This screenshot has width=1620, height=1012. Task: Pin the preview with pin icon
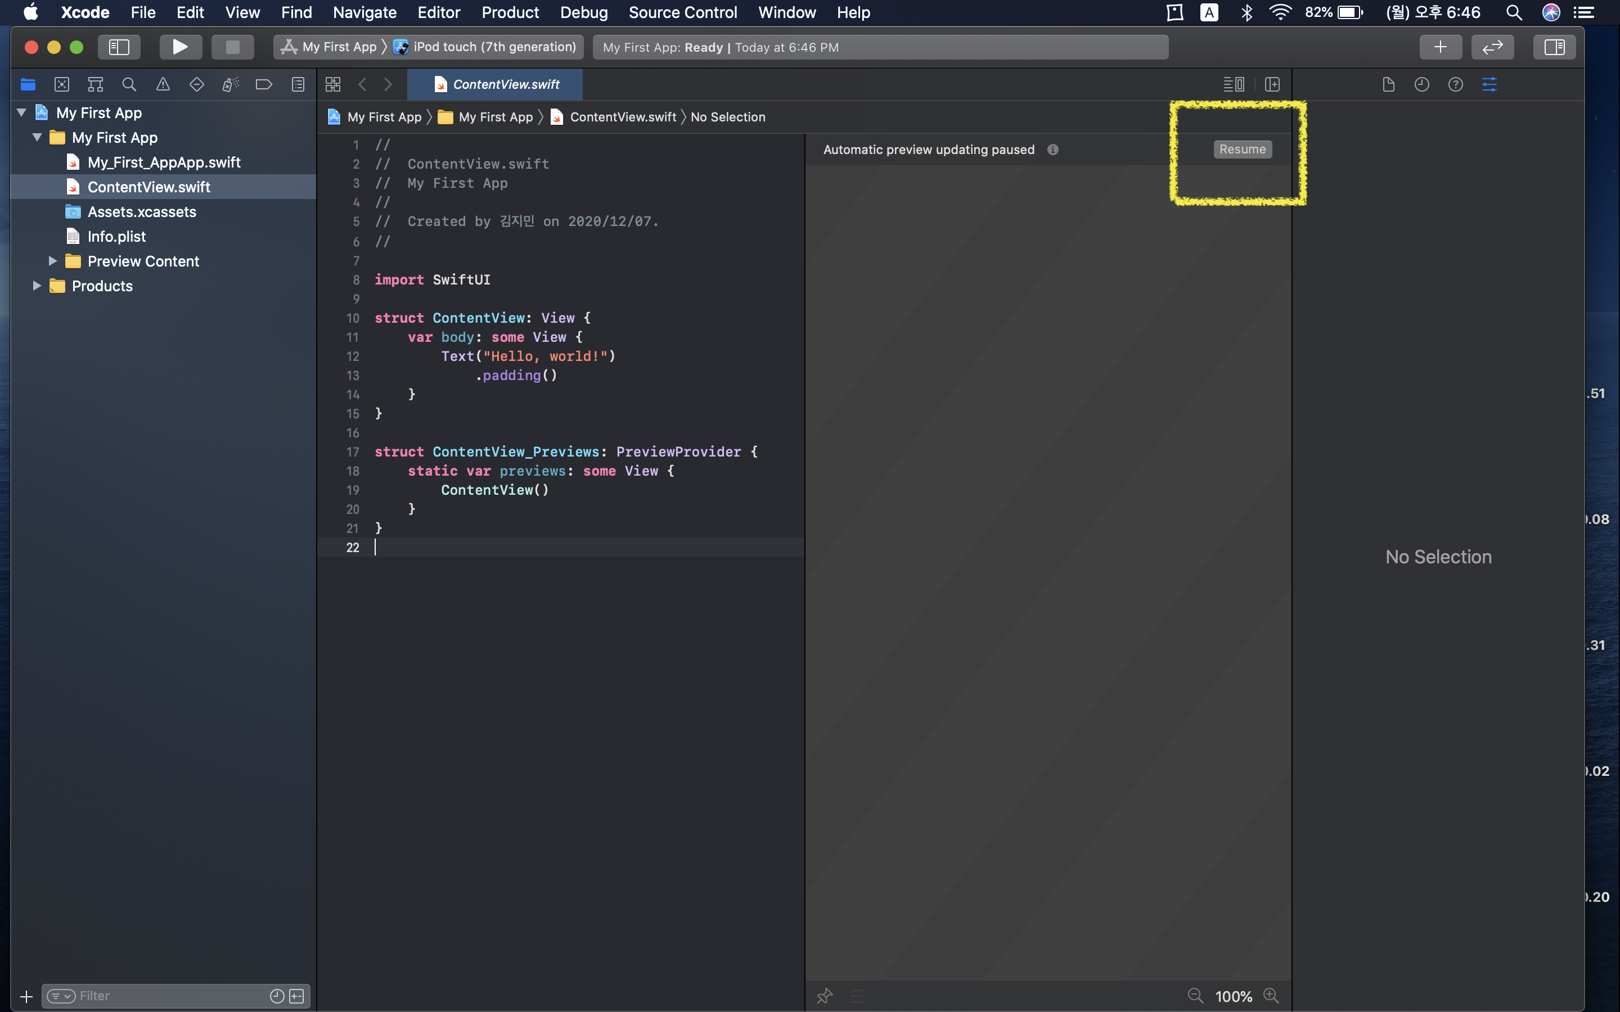point(825,996)
